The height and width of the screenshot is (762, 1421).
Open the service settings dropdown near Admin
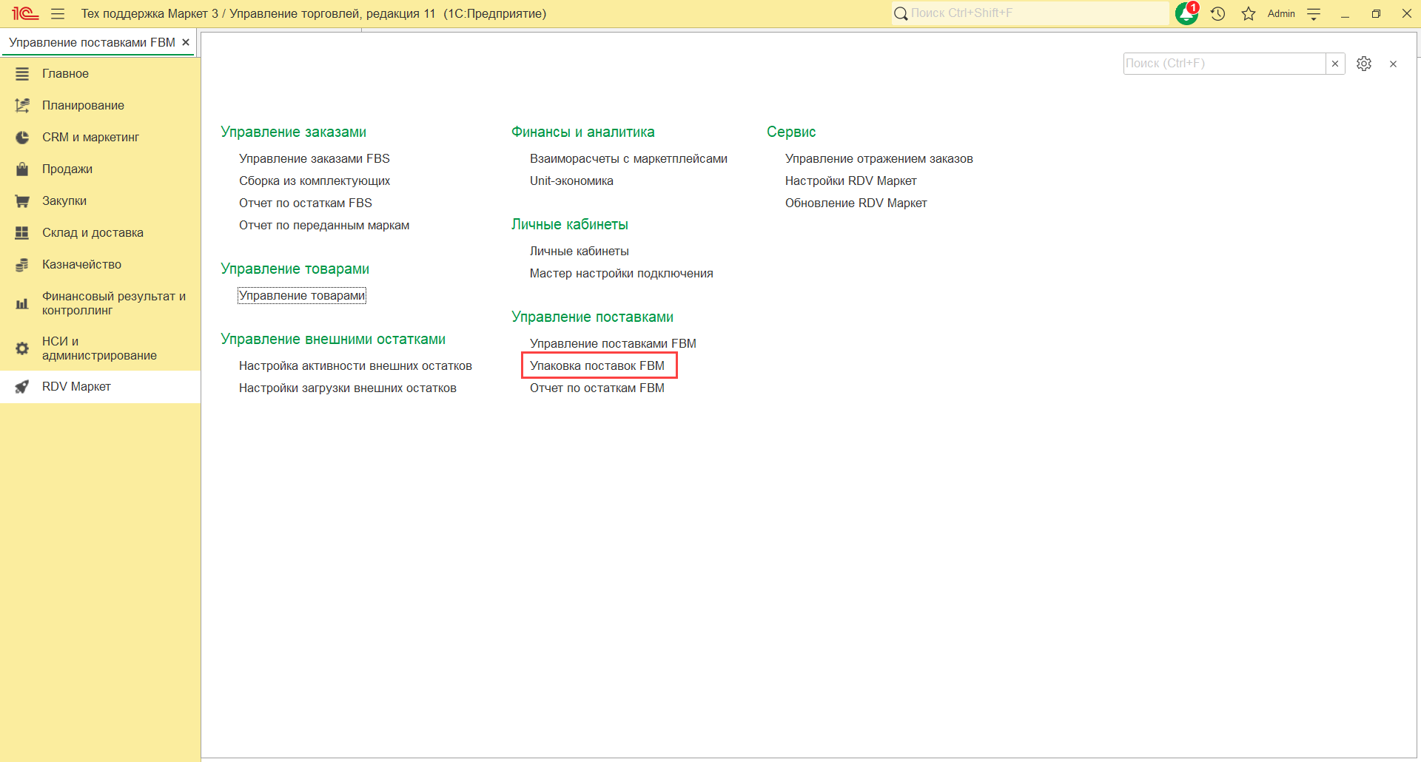[x=1314, y=13]
